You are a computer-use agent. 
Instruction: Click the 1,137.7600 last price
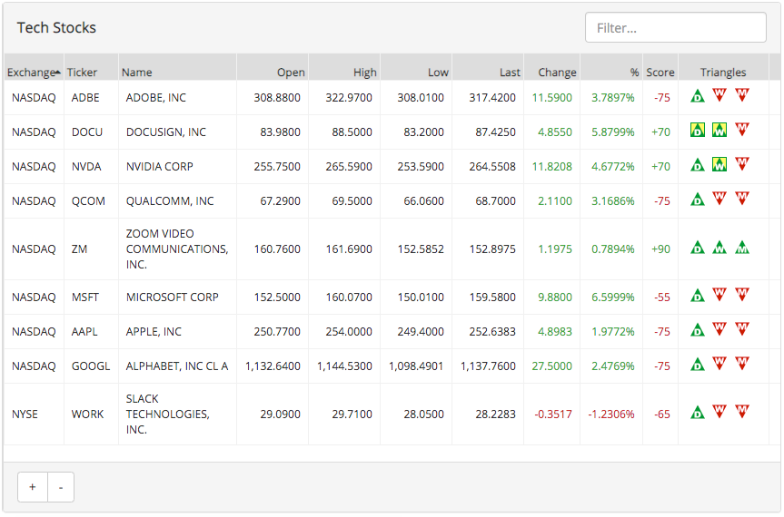[488, 366]
